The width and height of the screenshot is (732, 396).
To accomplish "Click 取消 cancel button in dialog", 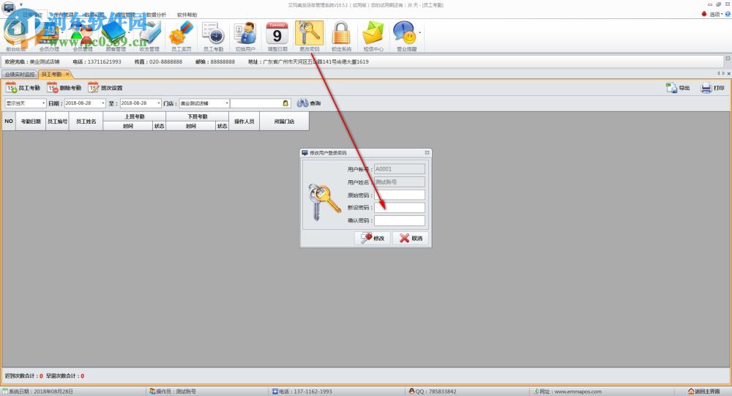I will pyautogui.click(x=411, y=238).
